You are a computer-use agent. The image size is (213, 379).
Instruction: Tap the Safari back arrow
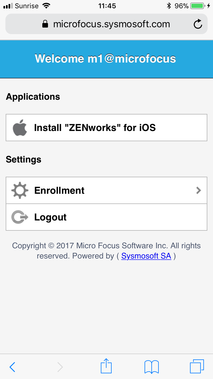click(x=12, y=367)
